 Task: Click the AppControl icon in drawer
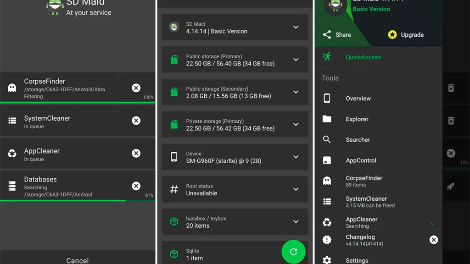pyautogui.click(x=327, y=160)
